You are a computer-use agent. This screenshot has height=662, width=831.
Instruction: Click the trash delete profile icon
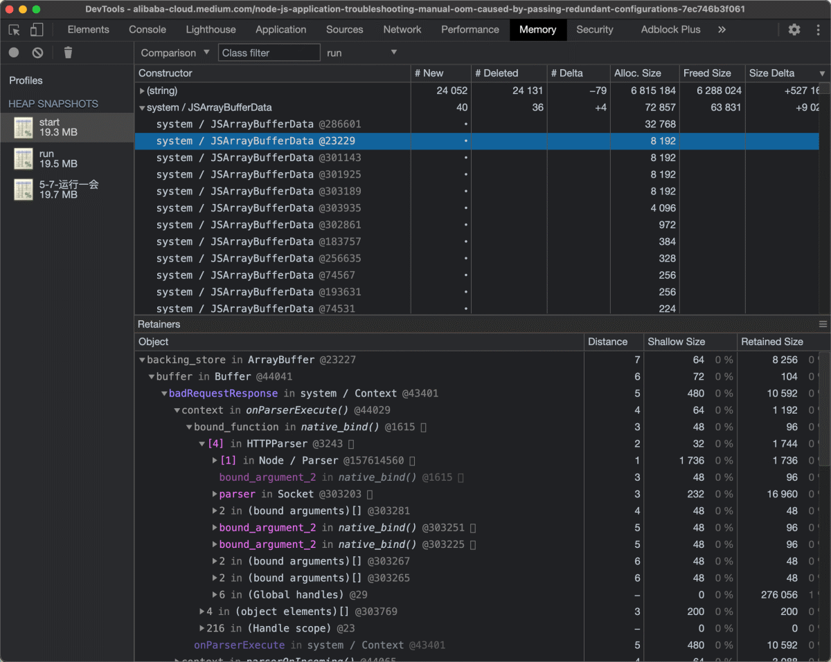[68, 53]
